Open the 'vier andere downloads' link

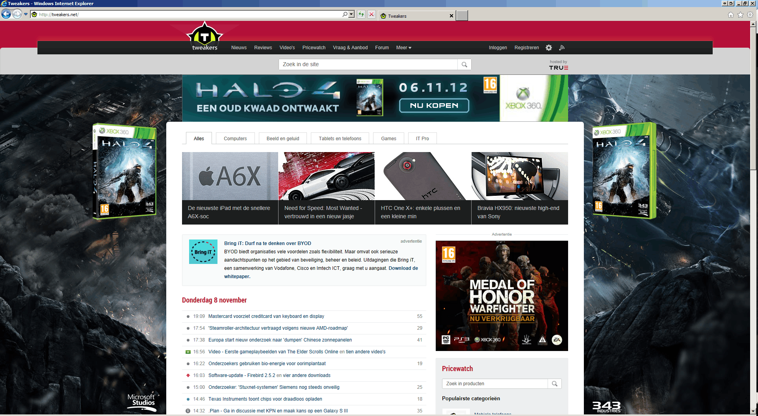[x=307, y=375]
